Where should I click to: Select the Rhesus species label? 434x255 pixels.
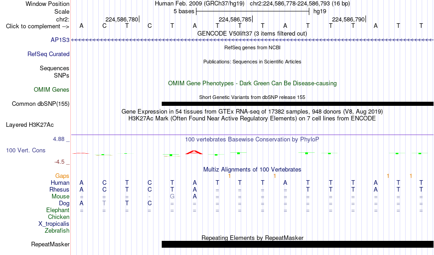[59, 189]
